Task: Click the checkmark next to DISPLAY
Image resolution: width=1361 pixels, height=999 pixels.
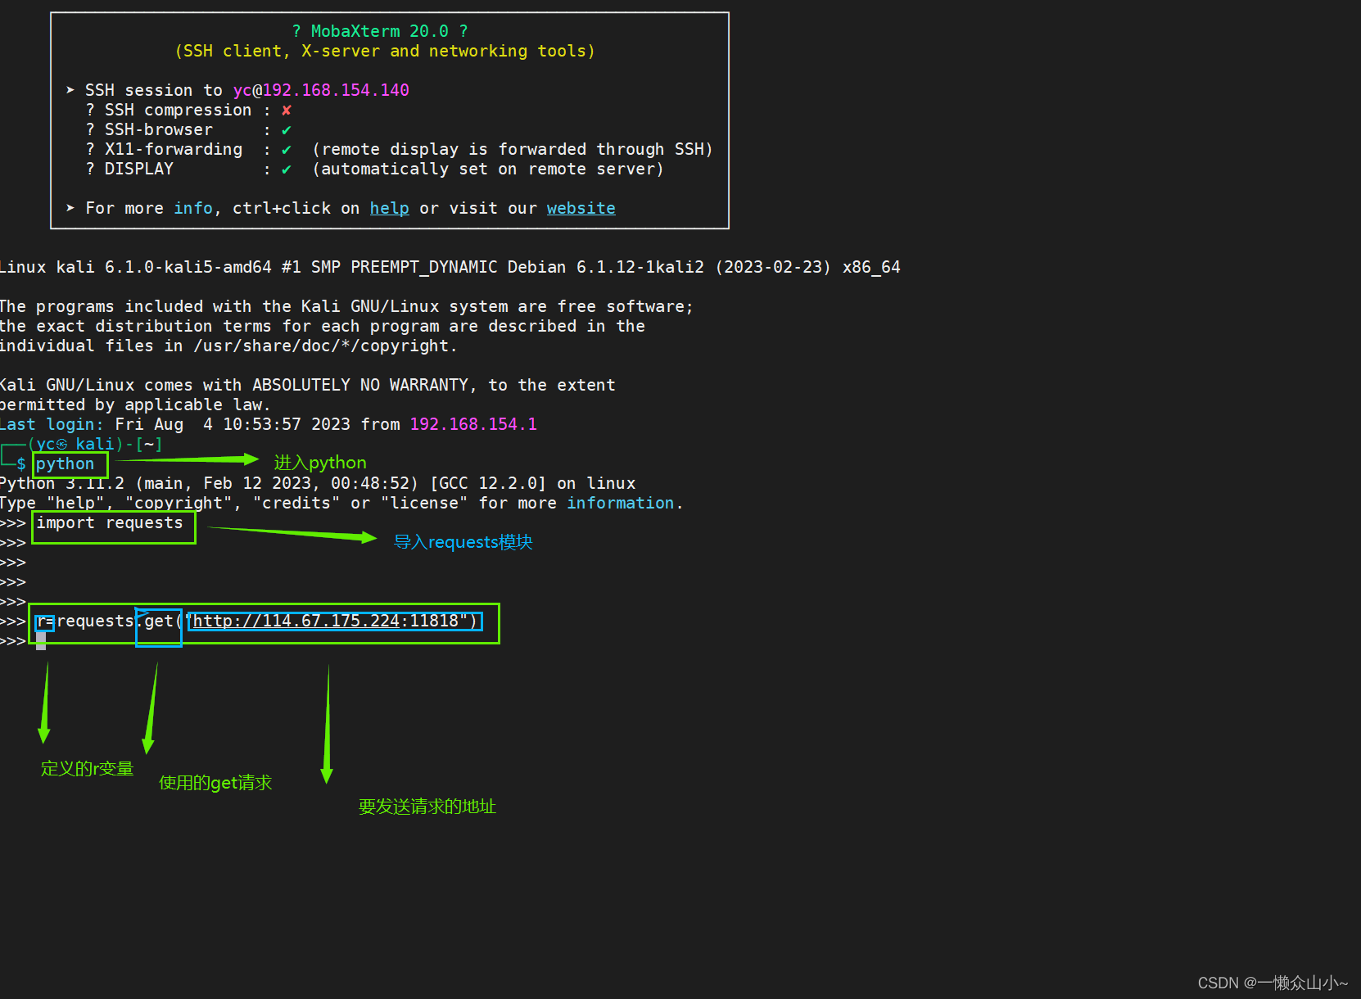Action: [x=287, y=169]
